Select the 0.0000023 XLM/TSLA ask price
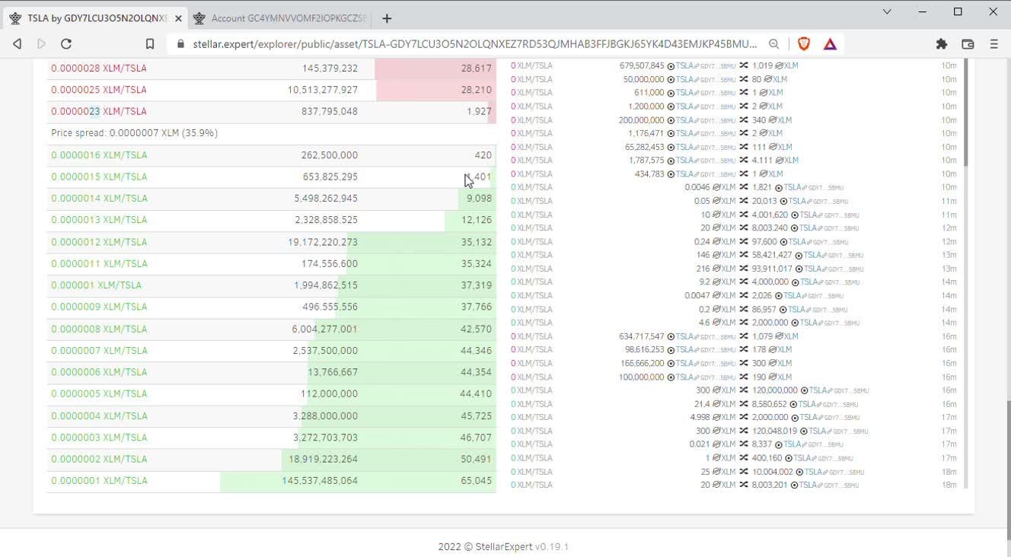The height and width of the screenshot is (557, 1011). [99, 111]
